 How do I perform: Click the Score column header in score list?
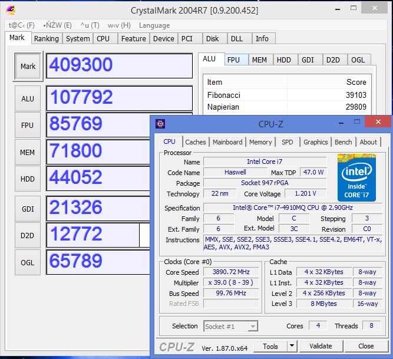(329, 82)
